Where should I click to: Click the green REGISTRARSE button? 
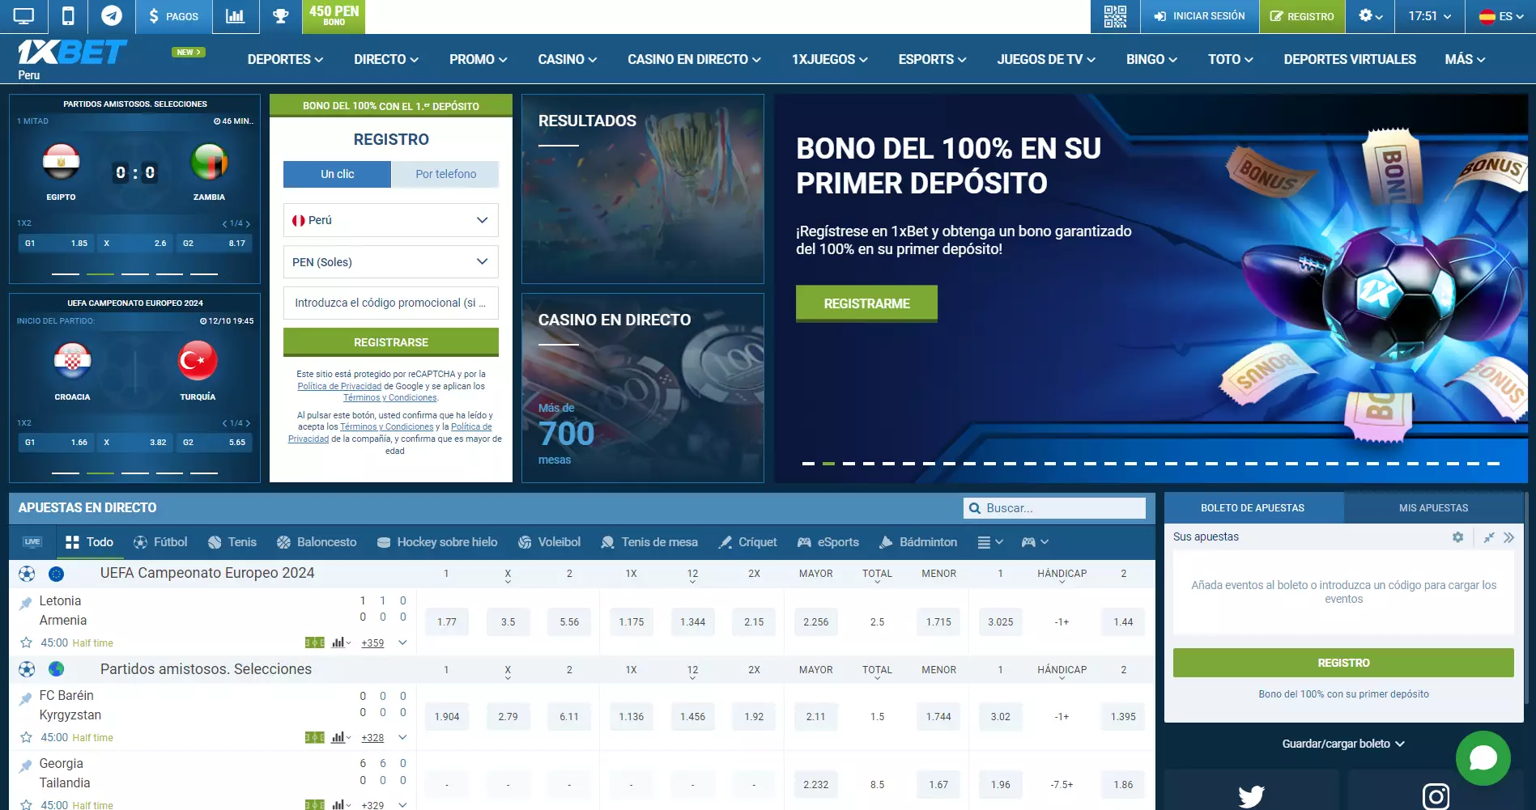[x=391, y=342]
